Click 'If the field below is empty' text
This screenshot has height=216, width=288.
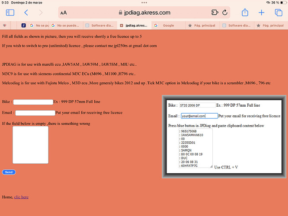[46, 124]
